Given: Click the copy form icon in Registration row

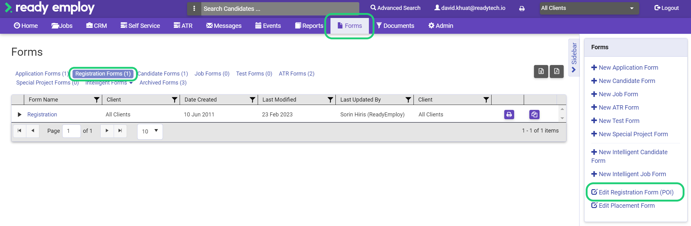Looking at the screenshot, I should [x=534, y=115].
